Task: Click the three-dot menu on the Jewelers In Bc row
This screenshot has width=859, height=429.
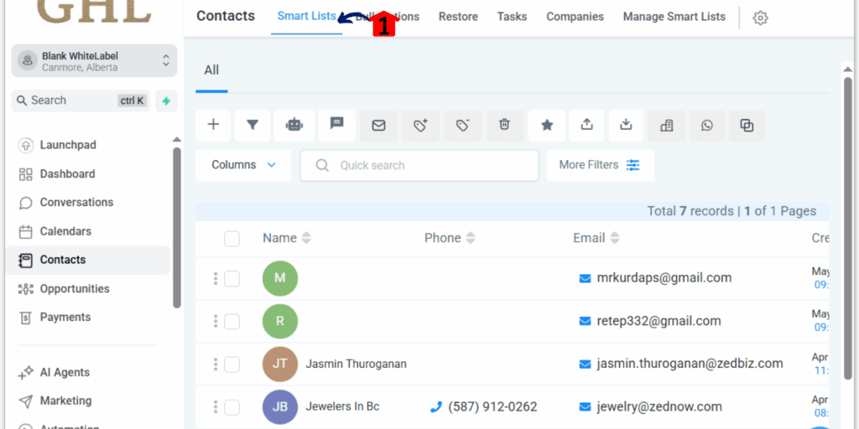Action: pos(216,406)
